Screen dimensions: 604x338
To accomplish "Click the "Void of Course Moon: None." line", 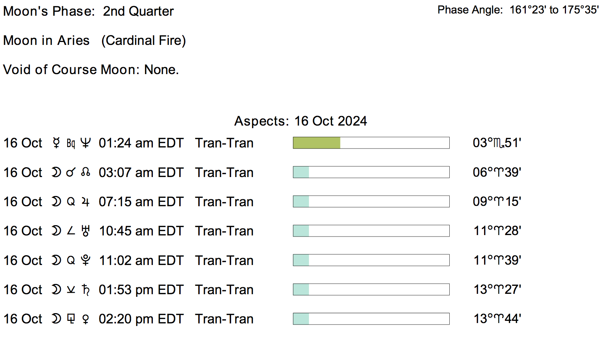I will [91, 70].
